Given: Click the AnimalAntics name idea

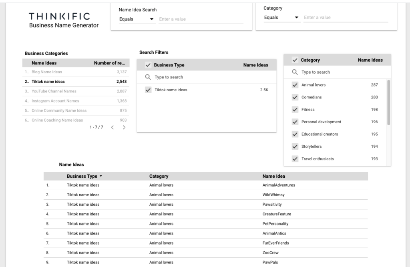Looking at the screenshot, I should click(274, 233).
